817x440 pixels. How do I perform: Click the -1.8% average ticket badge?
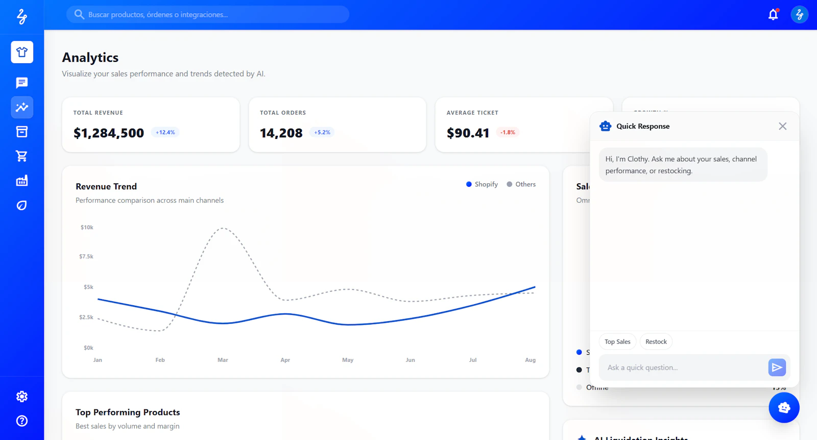pyautogui.click(x=508, y=132)
